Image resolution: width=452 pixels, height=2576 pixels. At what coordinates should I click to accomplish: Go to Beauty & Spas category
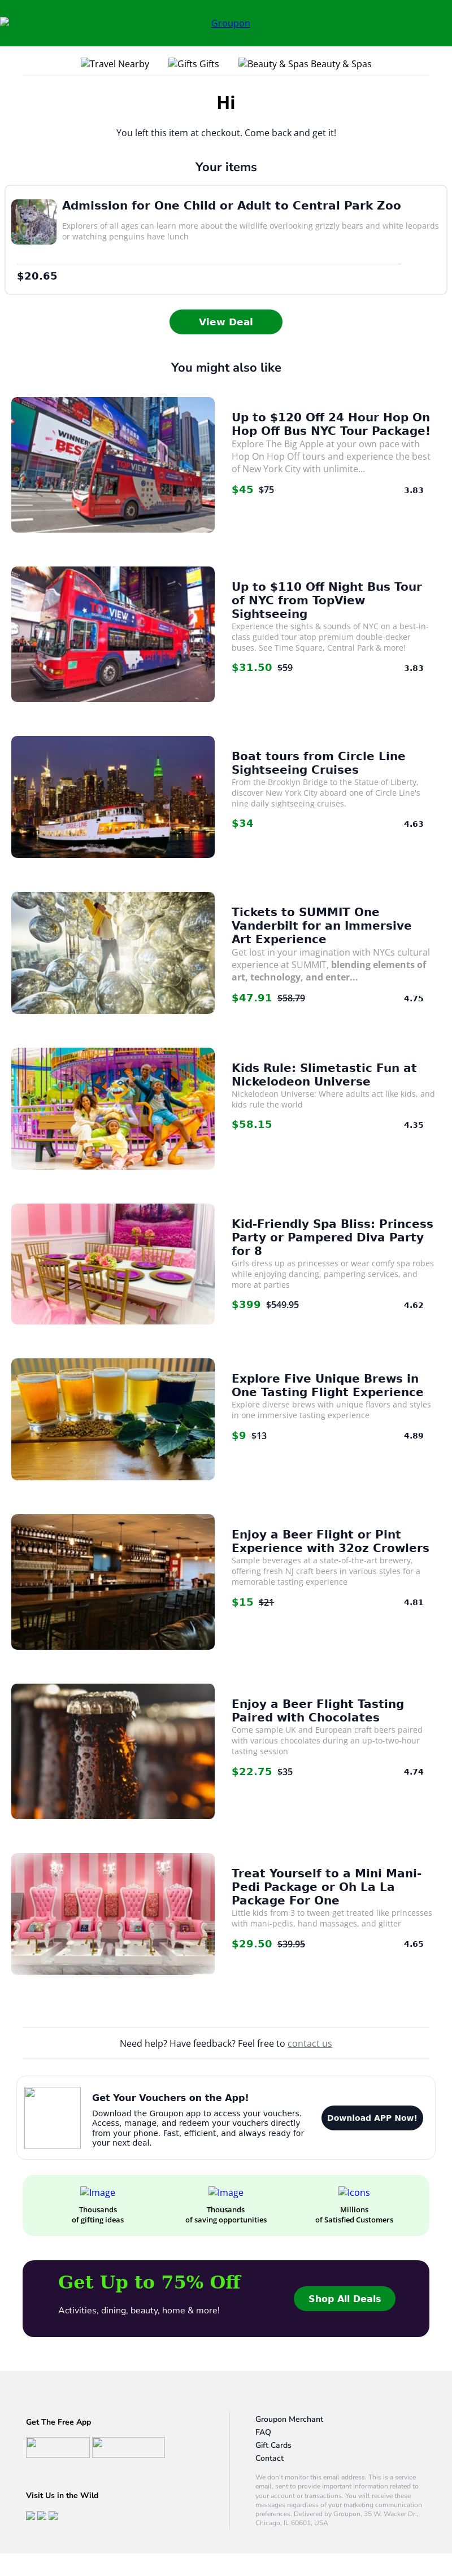304,64
